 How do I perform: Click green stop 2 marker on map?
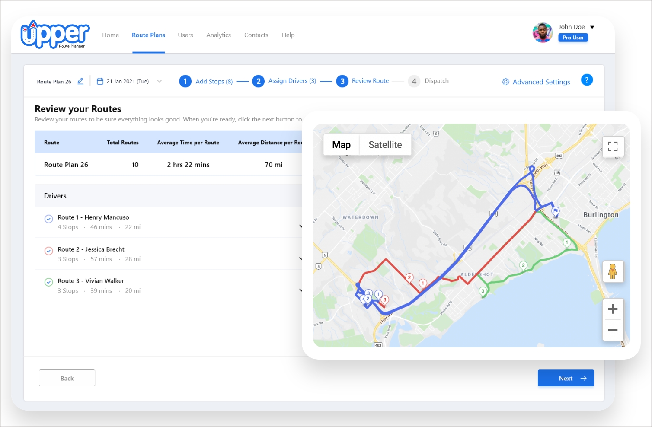pyautogui.click(x=523, y=266)
